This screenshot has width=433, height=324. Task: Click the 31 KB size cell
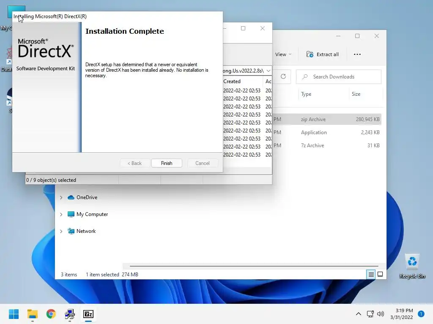pos(373,146)
